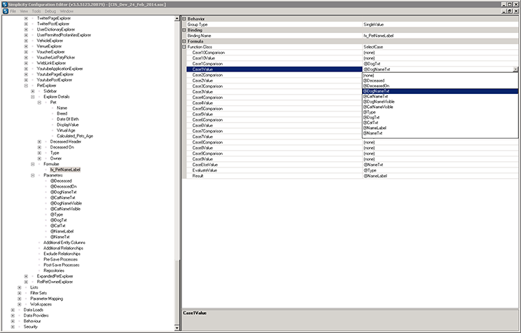The image size is (521, 333).
Task: Select the Case10Comparison property row
Action: pos(352,53)
